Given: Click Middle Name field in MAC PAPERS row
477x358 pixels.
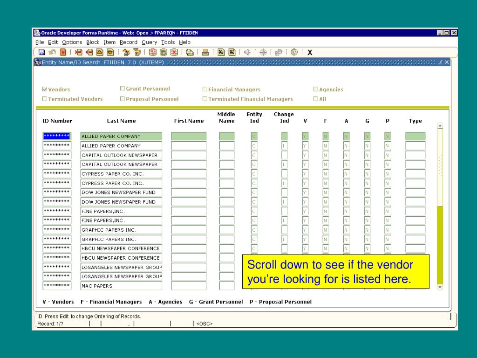Looking at the screenshot, I should click(x=227, y=286).
